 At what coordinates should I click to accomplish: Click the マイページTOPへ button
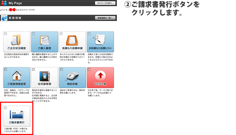click(x=105, y=3)
